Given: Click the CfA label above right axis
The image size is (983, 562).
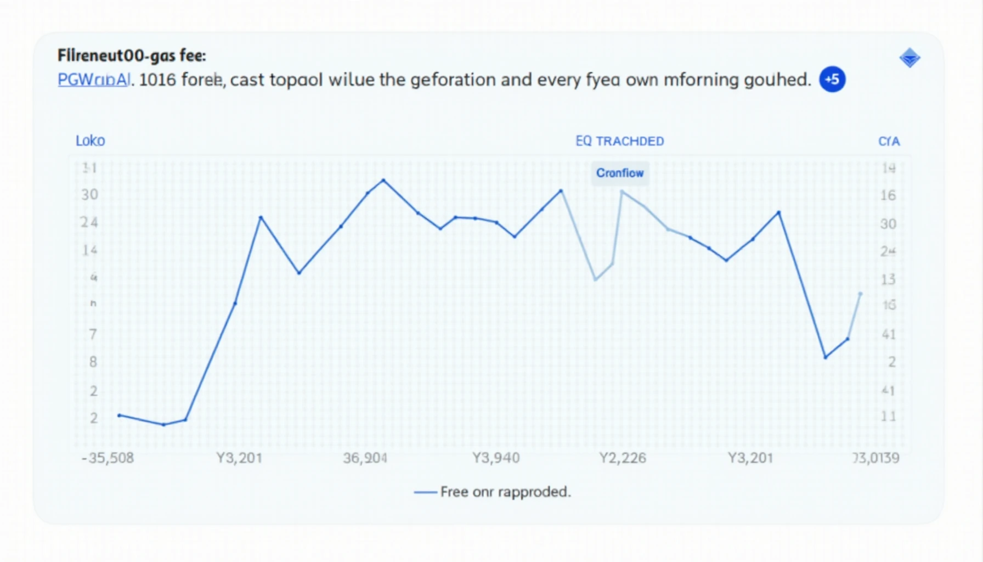Looking at the screenshot, I should click(889, 142).
